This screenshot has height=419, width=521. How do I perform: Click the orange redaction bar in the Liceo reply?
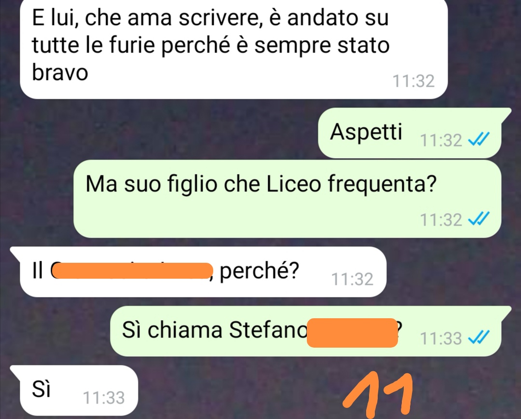[132, 270]
